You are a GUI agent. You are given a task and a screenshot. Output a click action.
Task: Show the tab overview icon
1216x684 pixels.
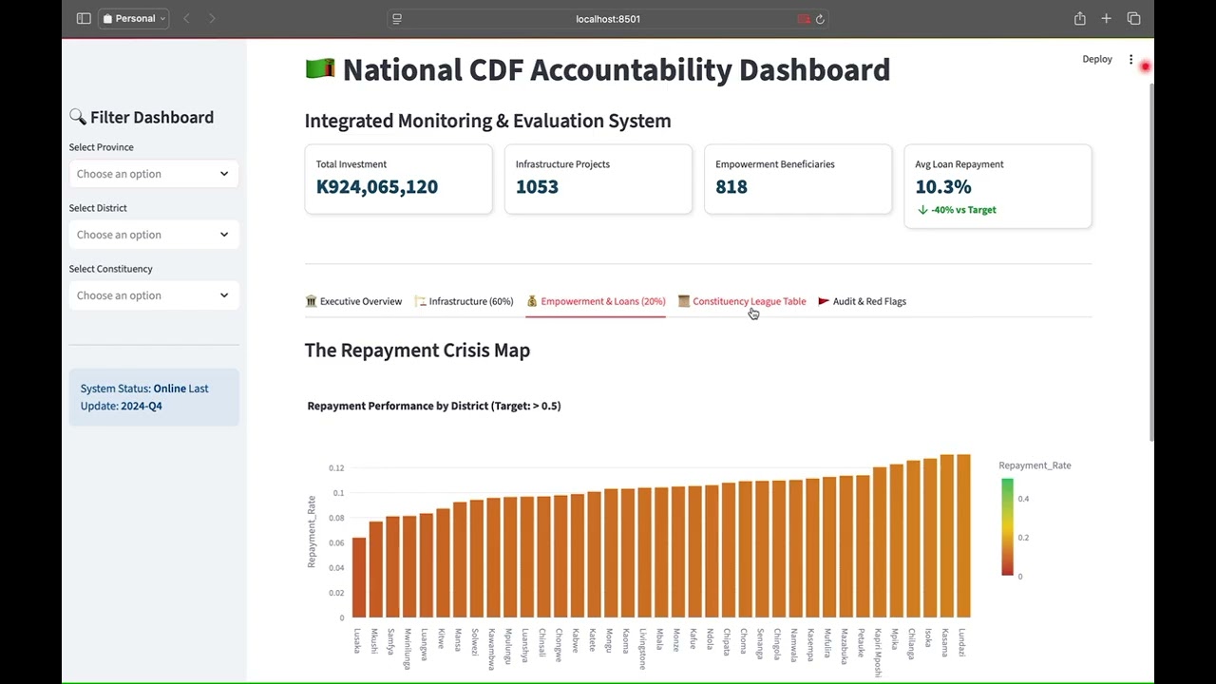pos(1133,18)
